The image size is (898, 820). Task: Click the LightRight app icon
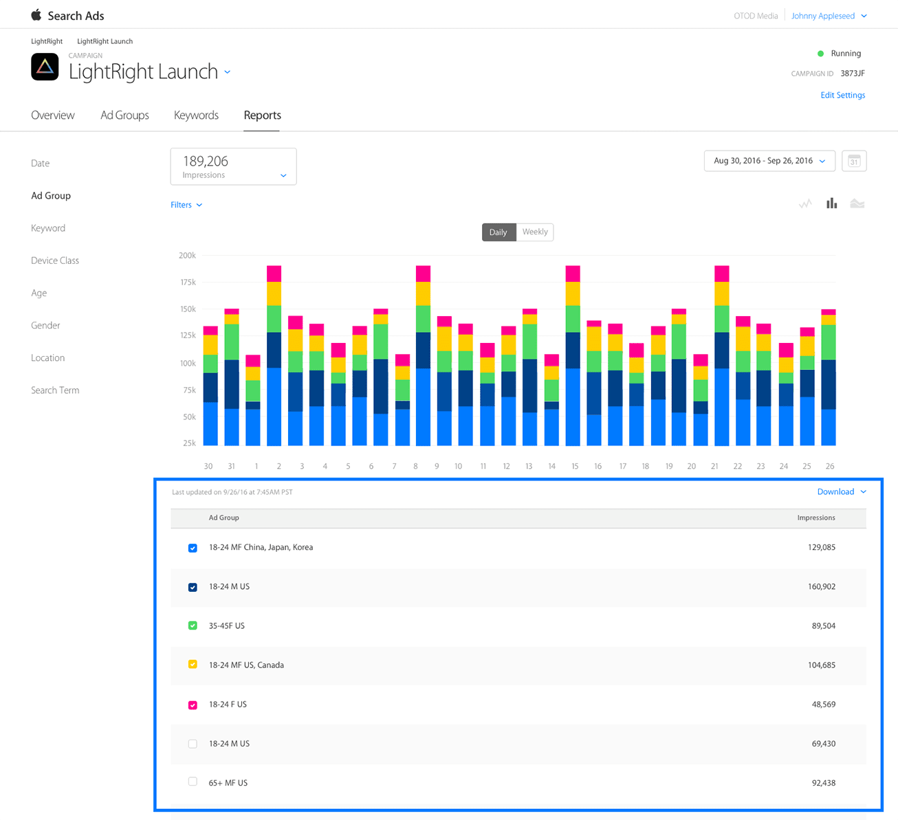coord(45,67)
